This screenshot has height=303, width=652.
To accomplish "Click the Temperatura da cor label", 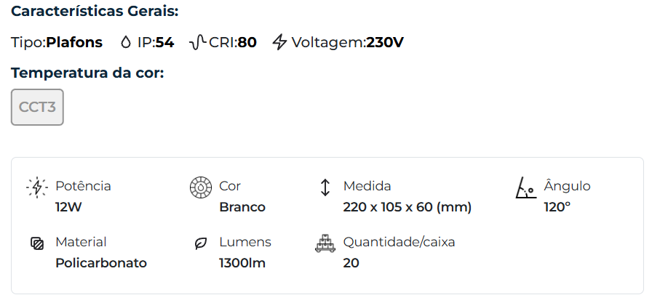I will (87, 73).
